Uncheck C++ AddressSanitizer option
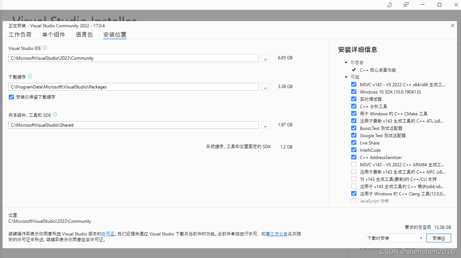This screenshot has width=461, height=258. (354, 157)
